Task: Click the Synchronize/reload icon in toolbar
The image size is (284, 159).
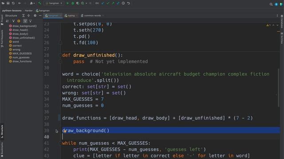Action: tap(13, 3)
